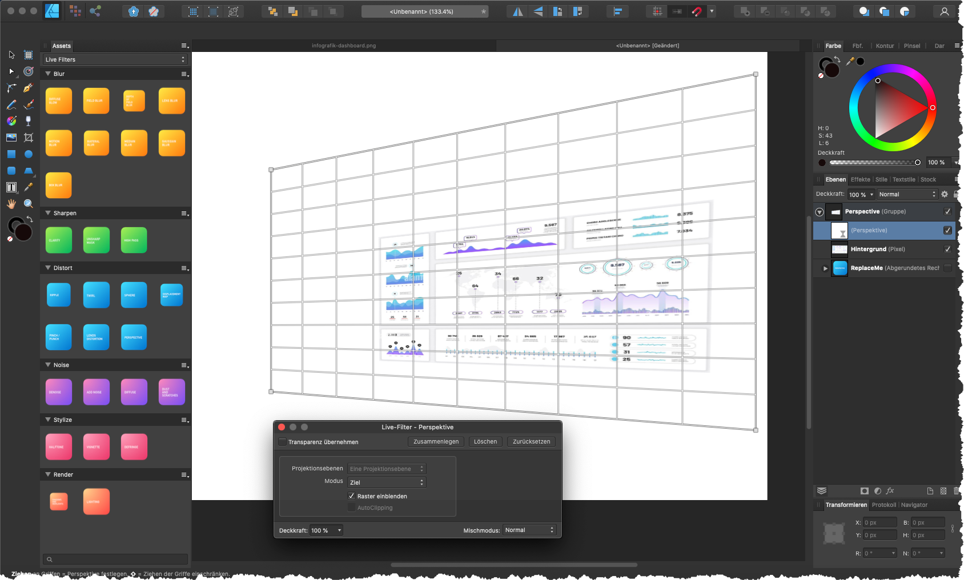Add the Perspective distort filter asset
Image resolution: width=964 pixels, height=580 pixels.
tap(134, 337)
